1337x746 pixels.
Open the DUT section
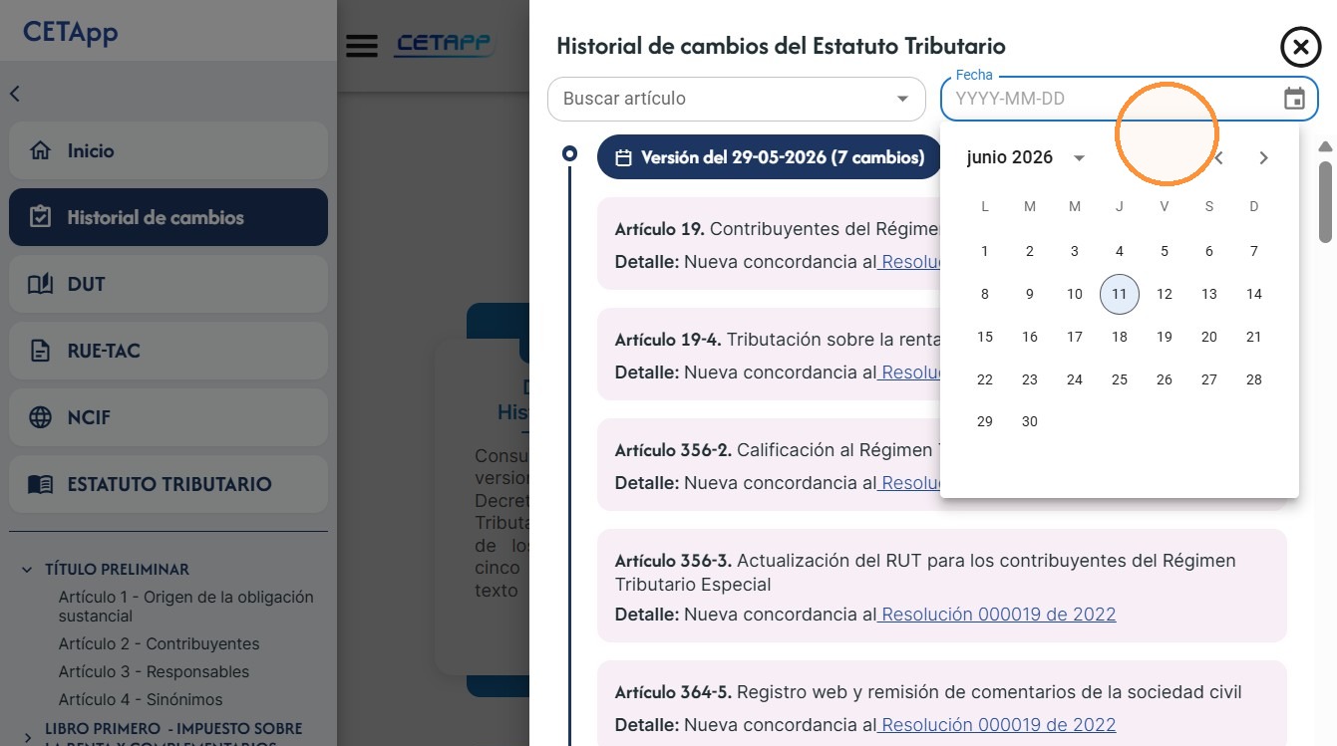[x=168, y=284]
